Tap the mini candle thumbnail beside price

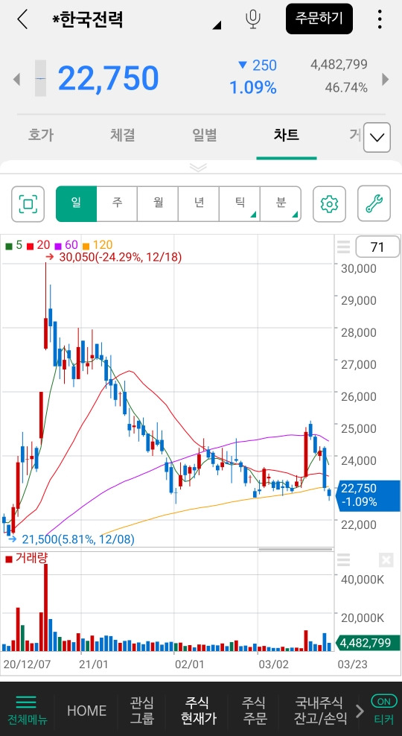click(x=40, y=78)
